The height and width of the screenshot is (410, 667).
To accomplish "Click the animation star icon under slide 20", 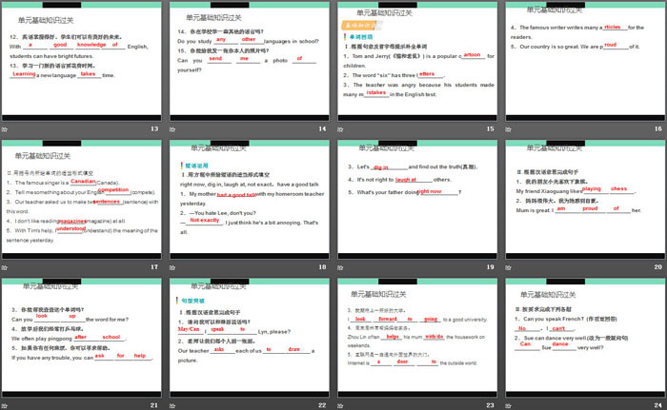I will click(506, 267).
